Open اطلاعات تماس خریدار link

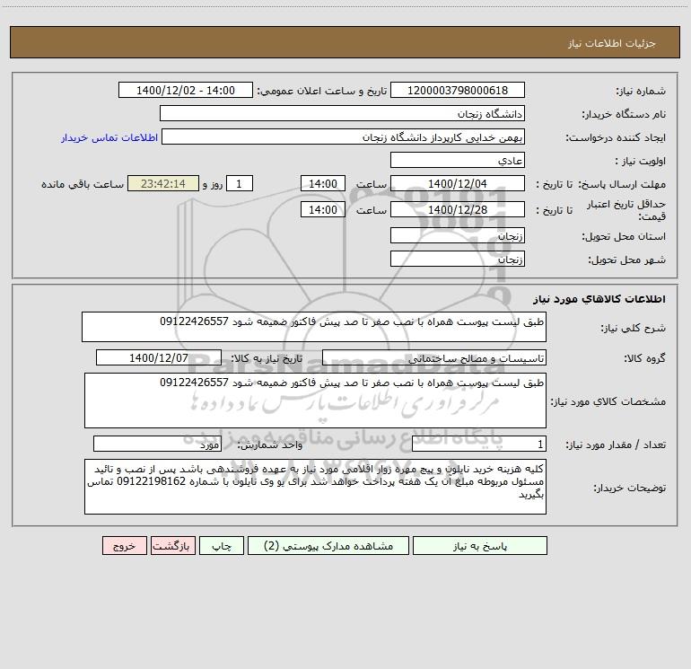click(x=109, y=137)
